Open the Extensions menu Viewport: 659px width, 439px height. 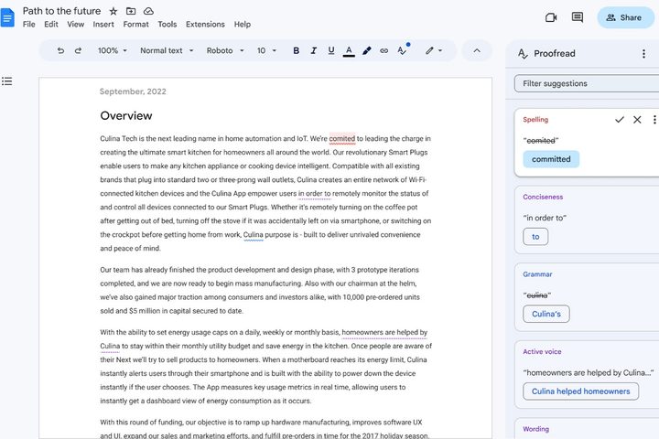(205, 25)
